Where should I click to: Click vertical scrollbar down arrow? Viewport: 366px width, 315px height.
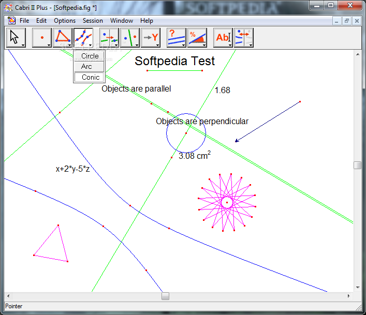click(358, 288)
